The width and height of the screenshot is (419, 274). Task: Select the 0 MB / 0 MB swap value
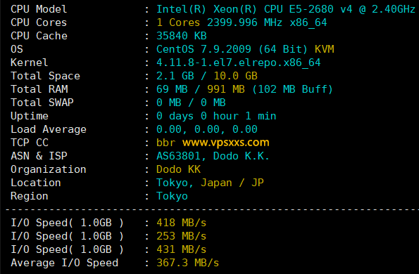tap(191, 103)
